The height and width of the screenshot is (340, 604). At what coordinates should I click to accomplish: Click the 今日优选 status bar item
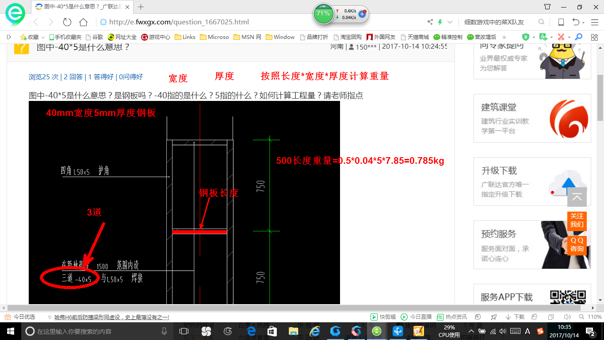(20, 317)
